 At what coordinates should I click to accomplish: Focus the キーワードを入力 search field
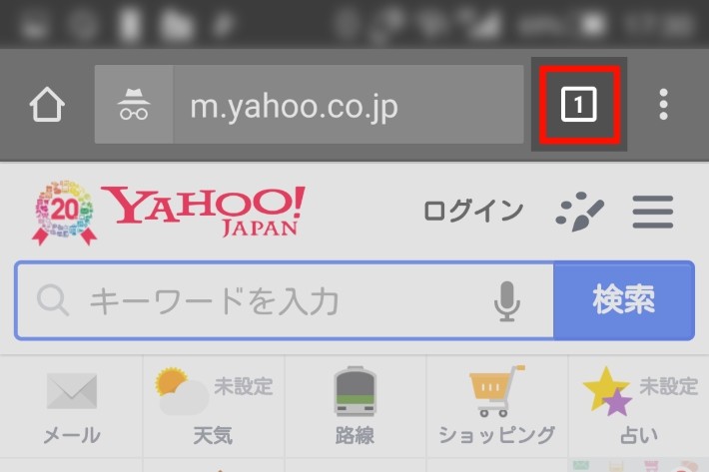pyautogui.click(x=285, y=300)
